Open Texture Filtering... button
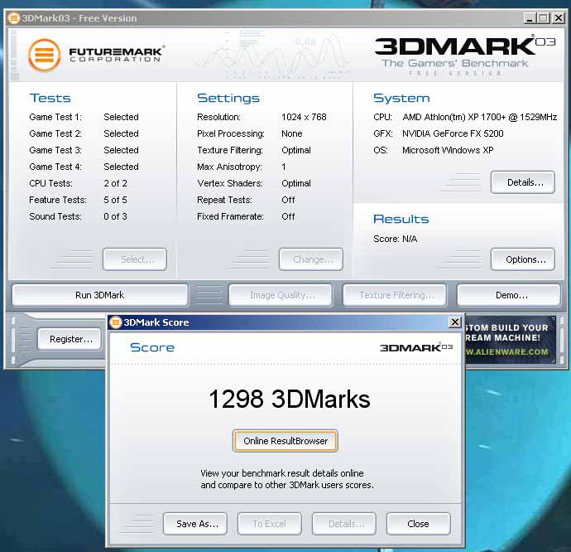The image size is (571, 552). 395,295
